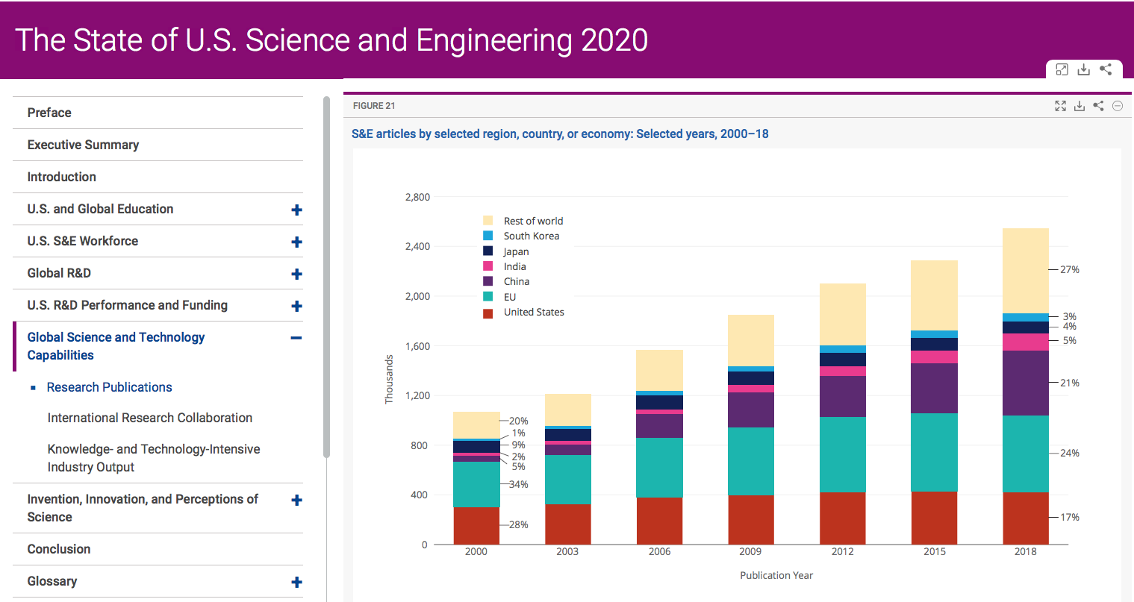
Task: Download Figure 21 using its toolbar icon
Action: click(x=1080, y=106)
